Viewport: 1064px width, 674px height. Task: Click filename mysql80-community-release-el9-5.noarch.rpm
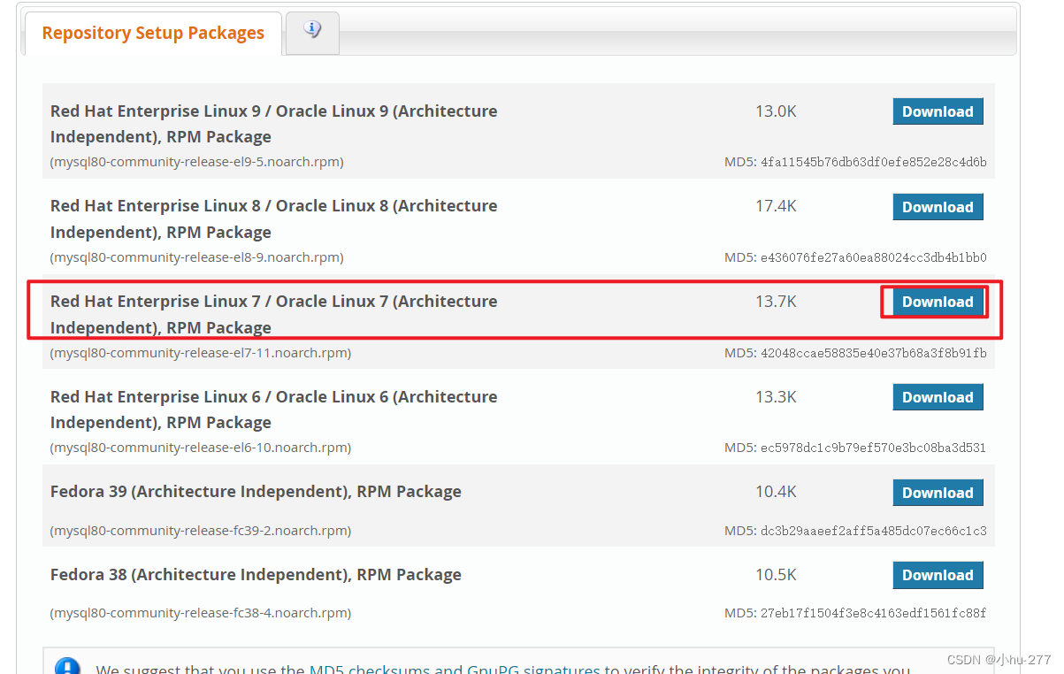(197, 162)
